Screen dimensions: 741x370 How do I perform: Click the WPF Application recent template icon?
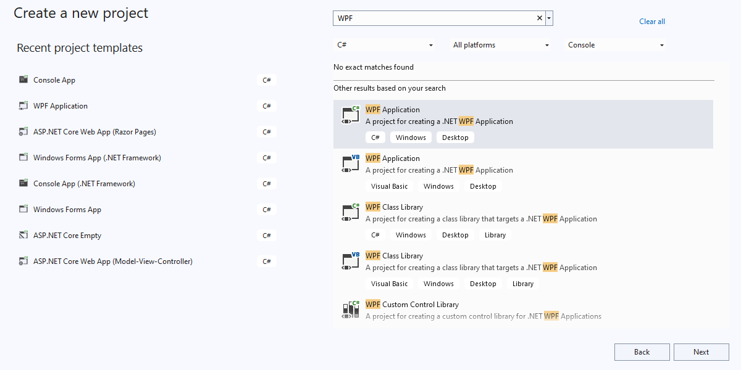coord(23,105)
